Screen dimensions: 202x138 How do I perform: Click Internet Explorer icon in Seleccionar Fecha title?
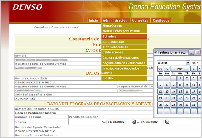pyautogui.click(x=156, y=52)
